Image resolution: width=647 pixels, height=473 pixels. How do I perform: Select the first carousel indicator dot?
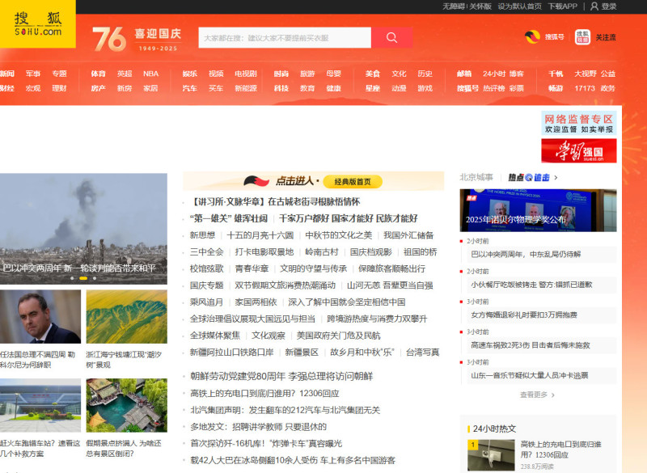[73, 278]
